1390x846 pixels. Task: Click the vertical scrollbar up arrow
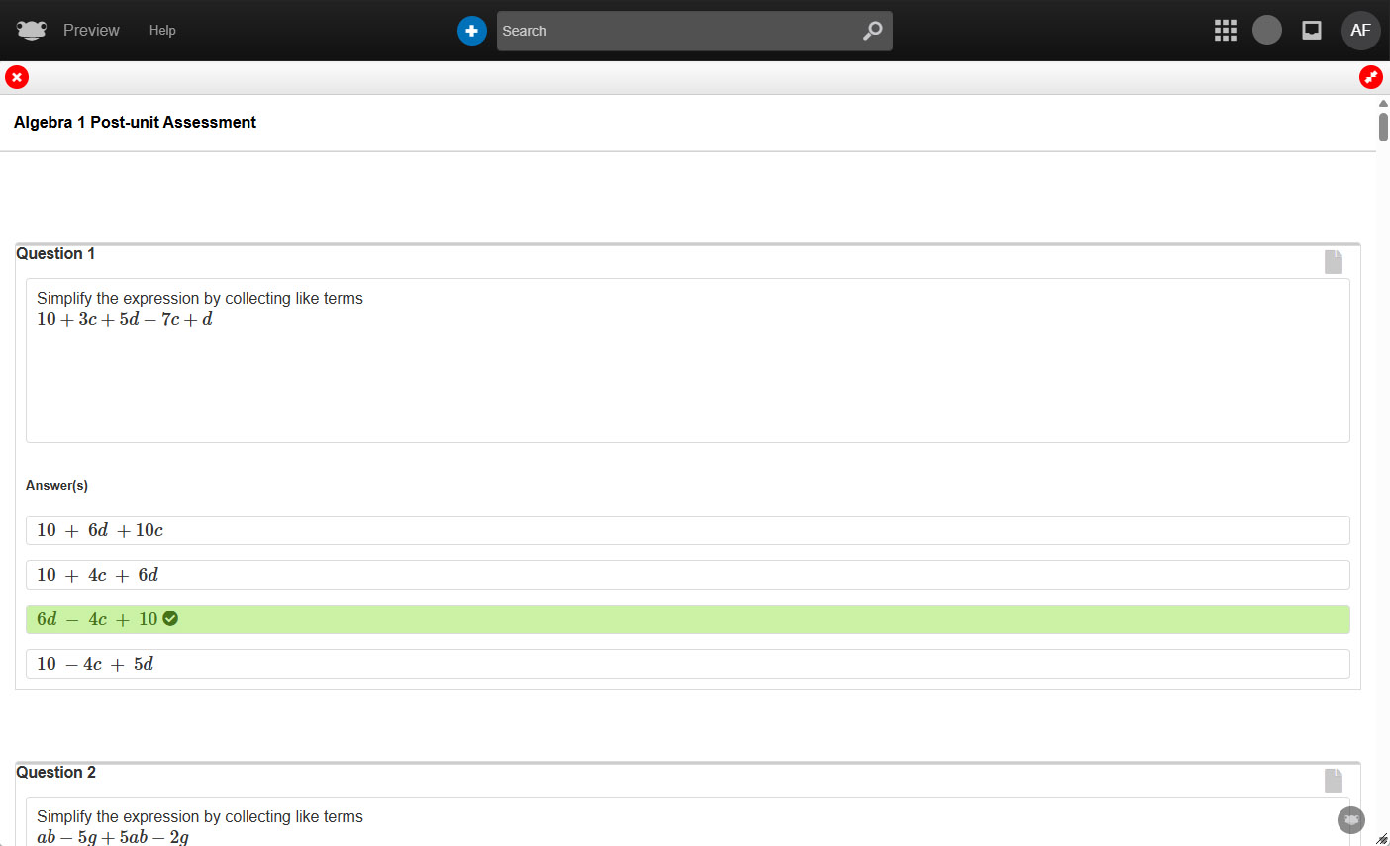pos(1383,103)
